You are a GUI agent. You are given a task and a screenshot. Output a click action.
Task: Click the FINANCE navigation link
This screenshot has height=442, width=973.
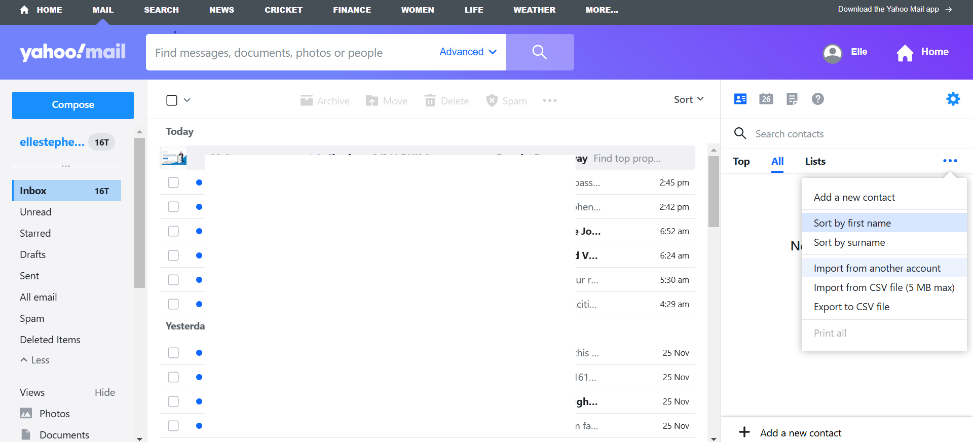[x=352, y=10]
